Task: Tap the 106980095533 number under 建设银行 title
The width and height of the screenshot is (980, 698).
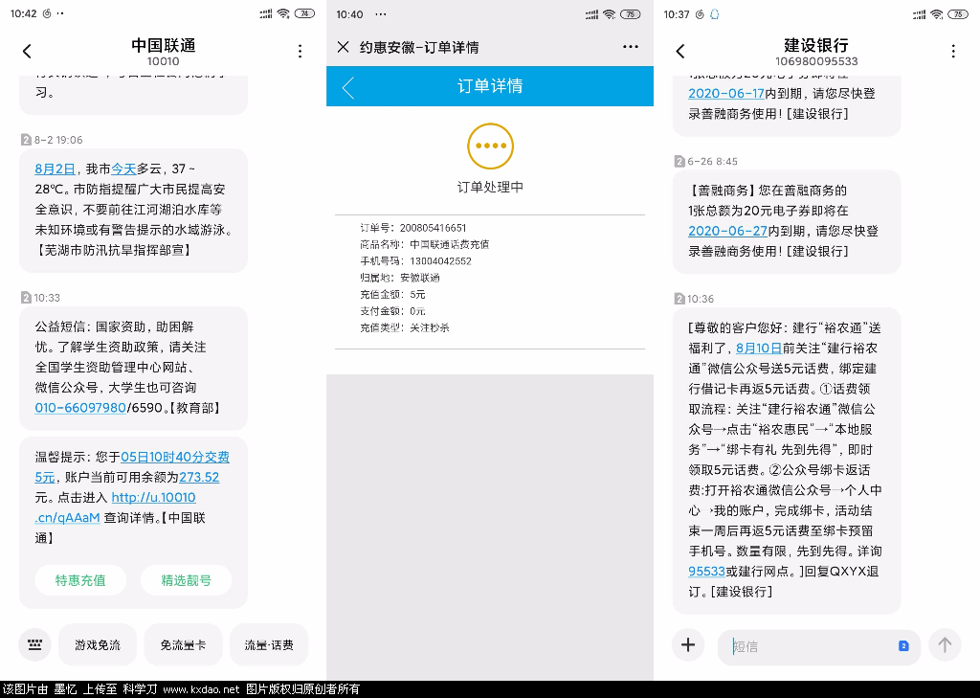Action: pyautogui.click(x=816, y=61)
